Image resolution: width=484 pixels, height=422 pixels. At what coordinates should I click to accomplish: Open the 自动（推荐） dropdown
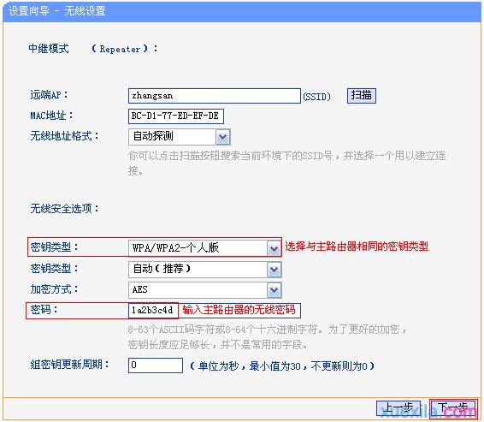(205, 270)
